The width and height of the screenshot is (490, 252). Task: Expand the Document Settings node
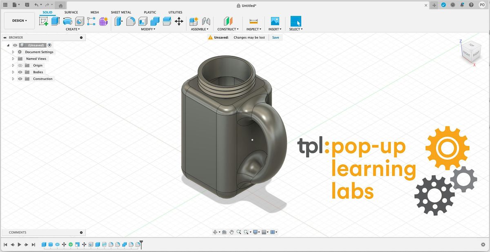click(x=13, y=52)
